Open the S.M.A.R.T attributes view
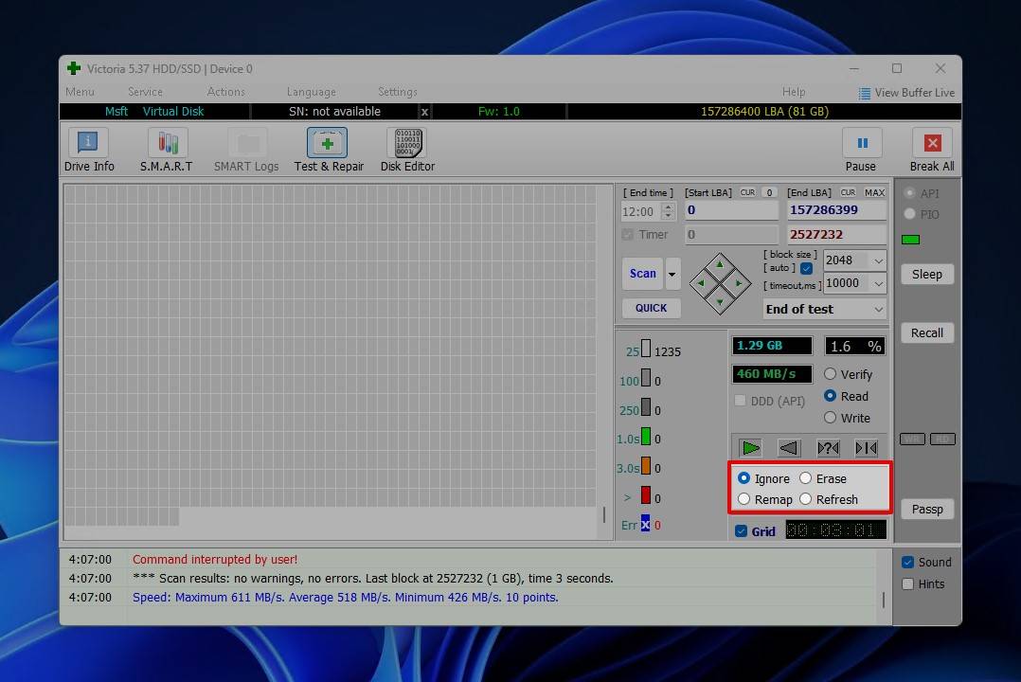 pos(167,150)
